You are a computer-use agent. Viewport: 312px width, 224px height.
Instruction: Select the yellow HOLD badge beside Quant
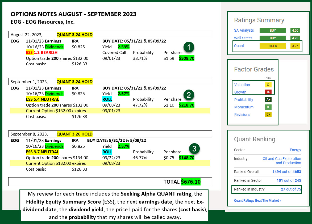click(273, 46)
